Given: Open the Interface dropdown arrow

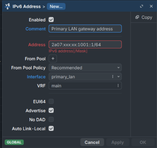Looking at the screenshot, I should pos(118,77).
